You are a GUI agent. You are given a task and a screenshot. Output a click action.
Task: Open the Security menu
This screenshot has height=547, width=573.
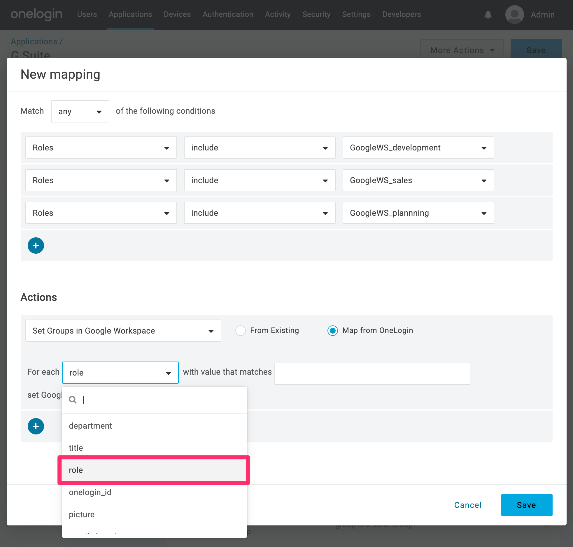click(x=316, y=14)
